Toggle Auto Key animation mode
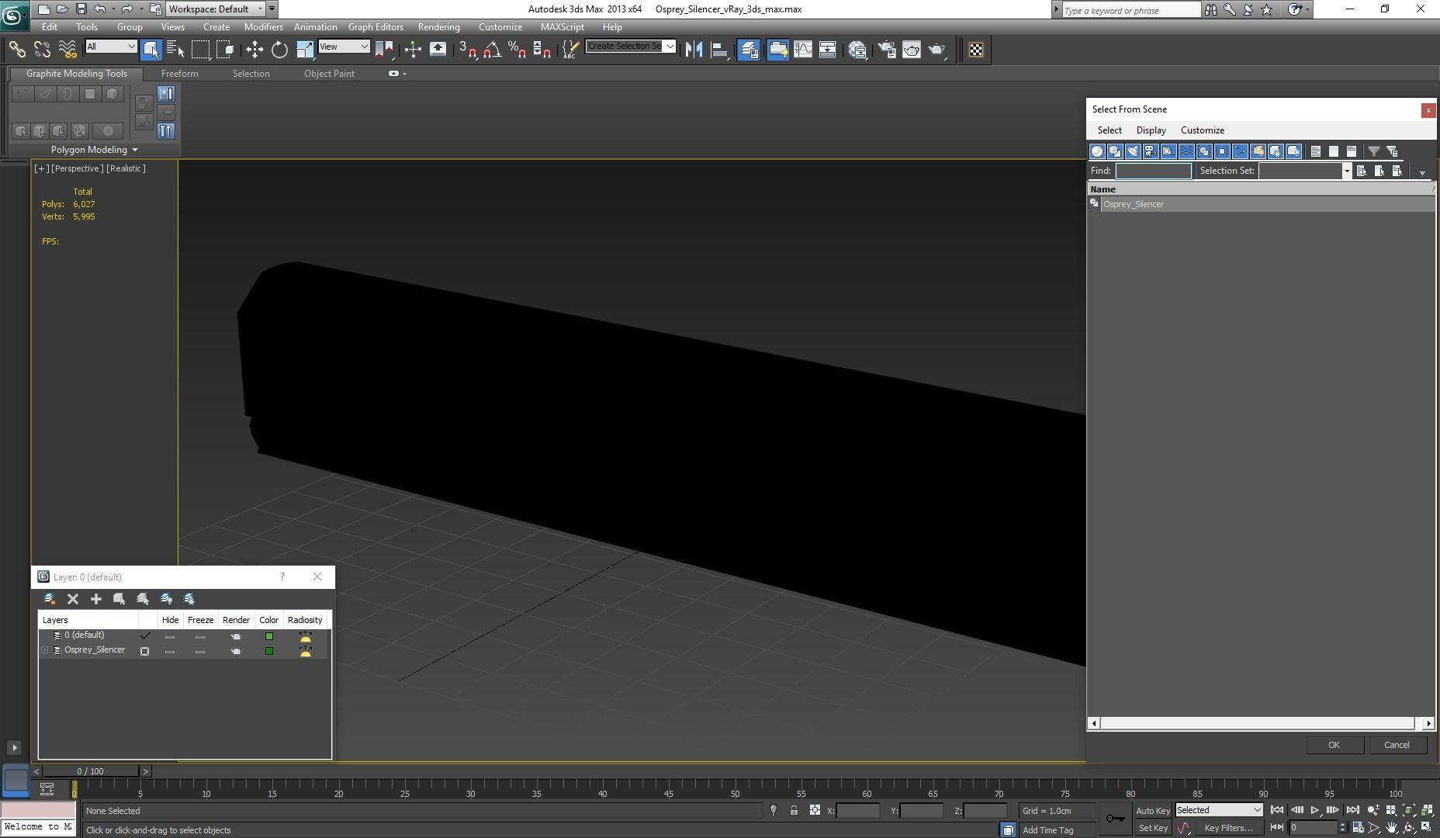Image resolution: width=1440 pixels, height=838 pixels. tap(1152, 811)
